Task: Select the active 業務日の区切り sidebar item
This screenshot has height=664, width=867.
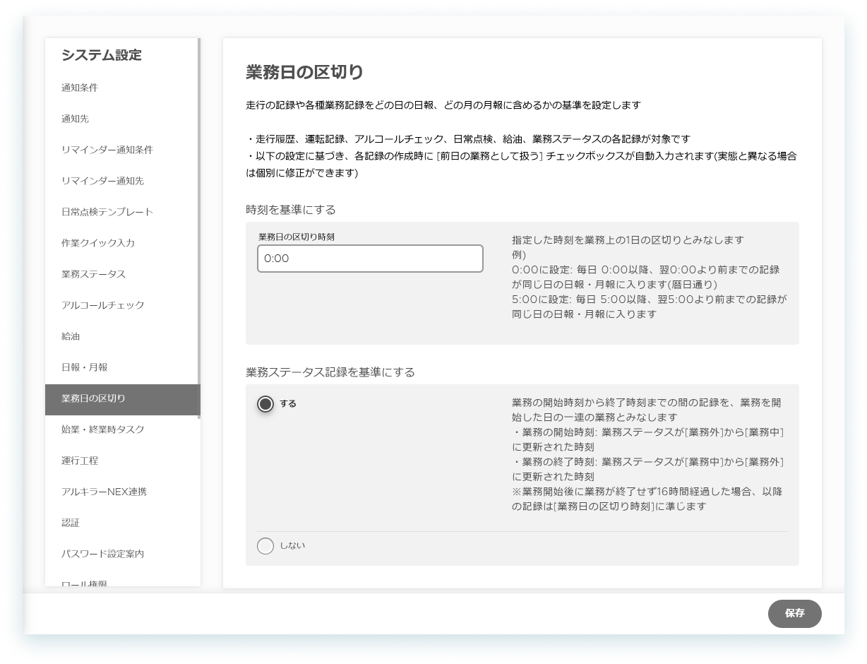Action: (123, 398)
